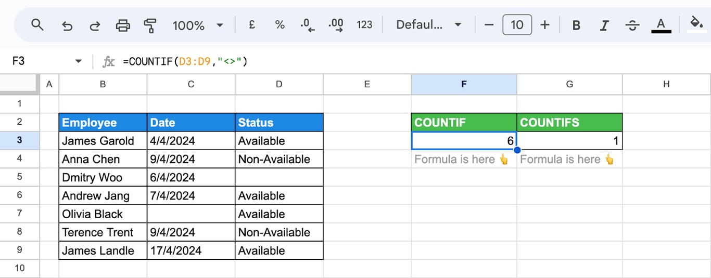Image resolution: width=711 pixels, height=278 pixels.
Task: Select the Date header cell
Action: [191, 123]
